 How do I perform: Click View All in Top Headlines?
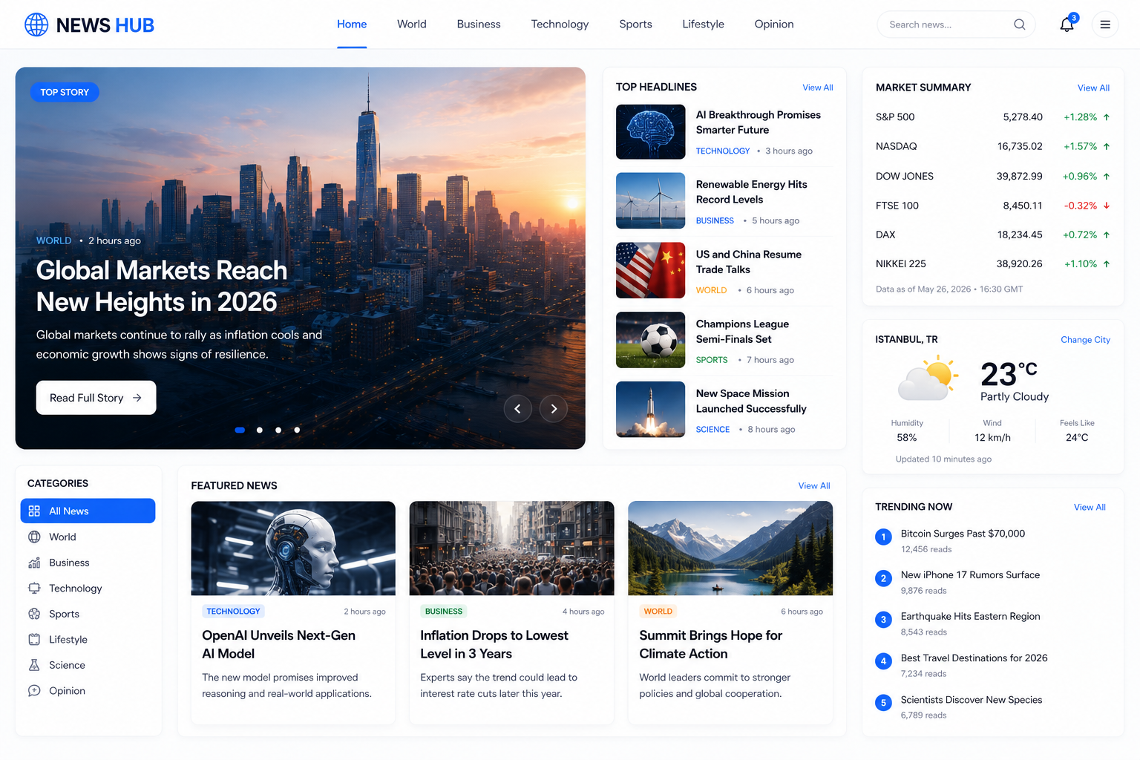click(x=818, y=88)
